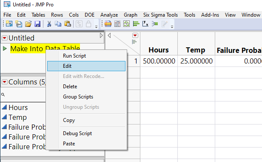262x162 pixels.
Task: Click the Paste clipboard toolbar icon
Action: 68,24
